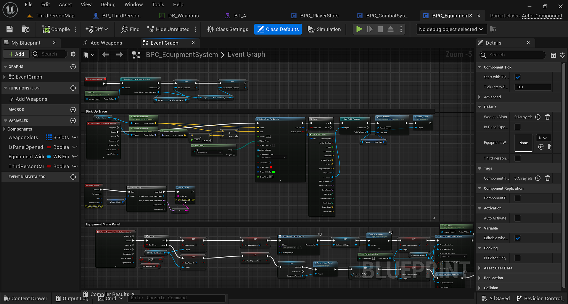Toggle IsPanelOpened variable visibility eye

click(x=75, y=147)
